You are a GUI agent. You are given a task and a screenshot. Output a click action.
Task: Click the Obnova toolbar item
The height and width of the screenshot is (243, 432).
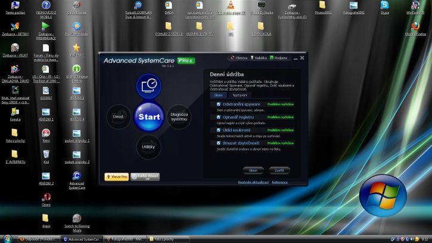[x=239, y=58]
